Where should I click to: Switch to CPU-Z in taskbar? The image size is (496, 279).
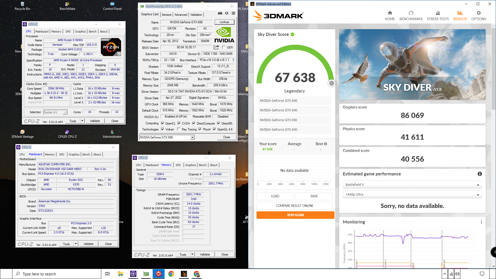coord(133,274)
